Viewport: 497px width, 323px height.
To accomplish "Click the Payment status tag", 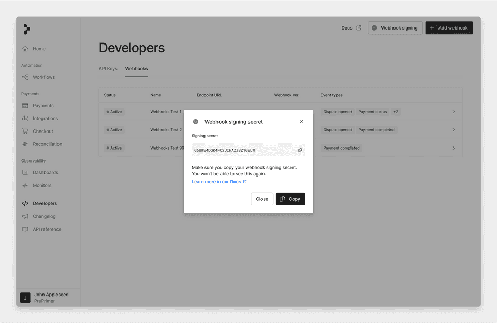I will pos(372,112).
